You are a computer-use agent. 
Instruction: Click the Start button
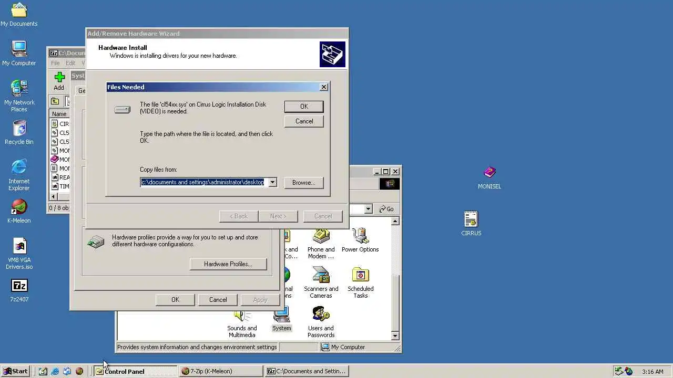(15, 371)
